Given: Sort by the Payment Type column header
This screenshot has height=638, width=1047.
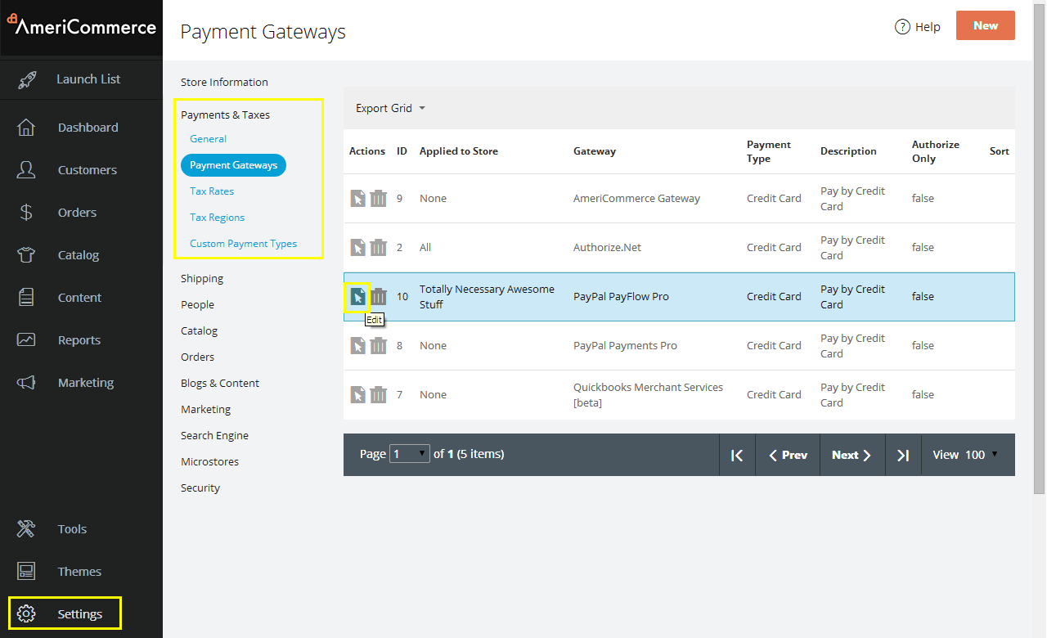Looking at the screenshot, I should pyautogui.click(x=769, y=151).
